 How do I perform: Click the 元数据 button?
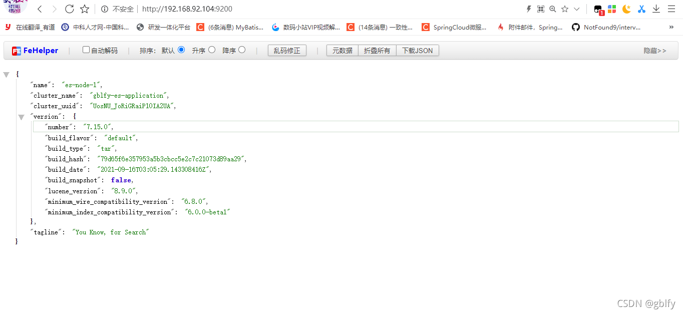click(343, 51)
